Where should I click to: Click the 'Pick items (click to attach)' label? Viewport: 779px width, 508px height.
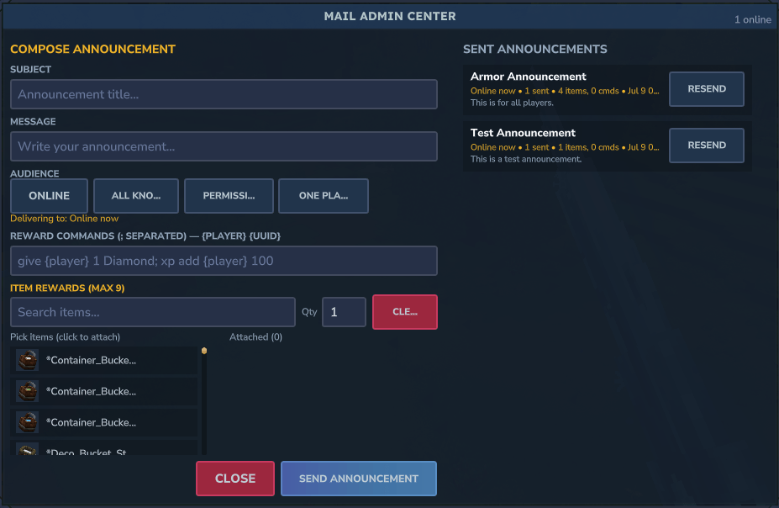65,337
